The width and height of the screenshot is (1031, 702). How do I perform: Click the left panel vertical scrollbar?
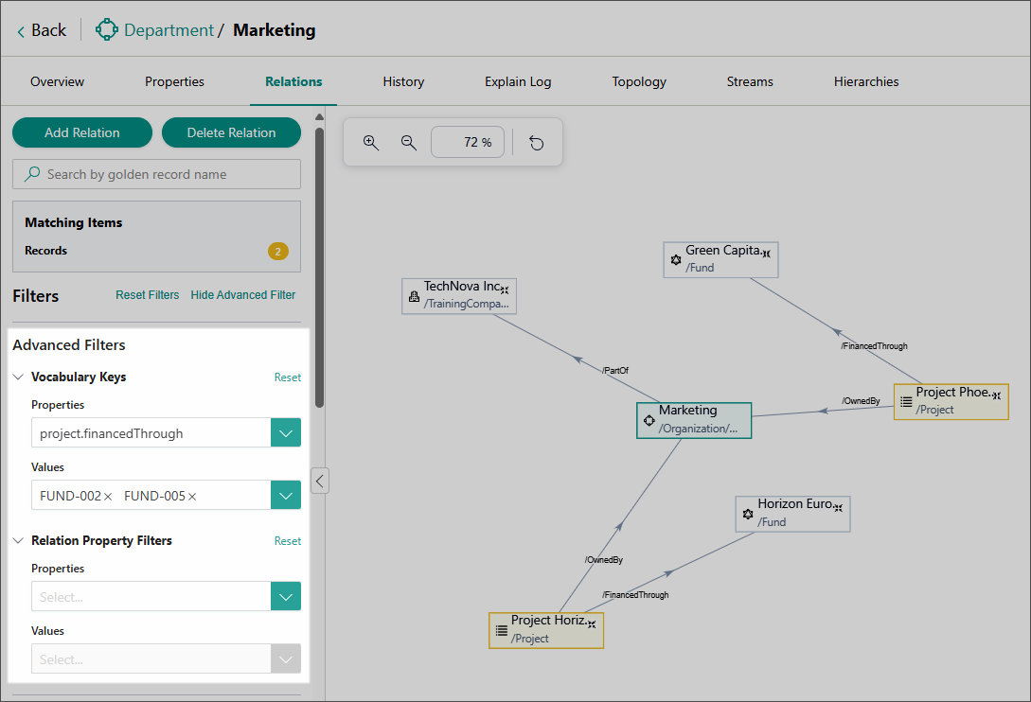pos(320,265)
